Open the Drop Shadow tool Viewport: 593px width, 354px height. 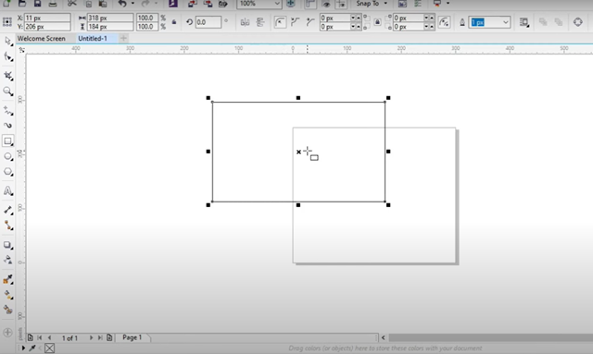(x=8, y=245)
